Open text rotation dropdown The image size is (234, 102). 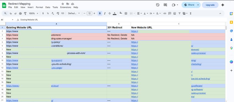pos(158,14)
